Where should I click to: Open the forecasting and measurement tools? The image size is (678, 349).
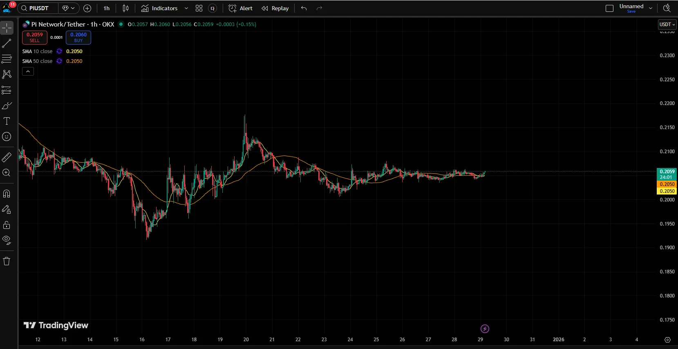[7, 90]
